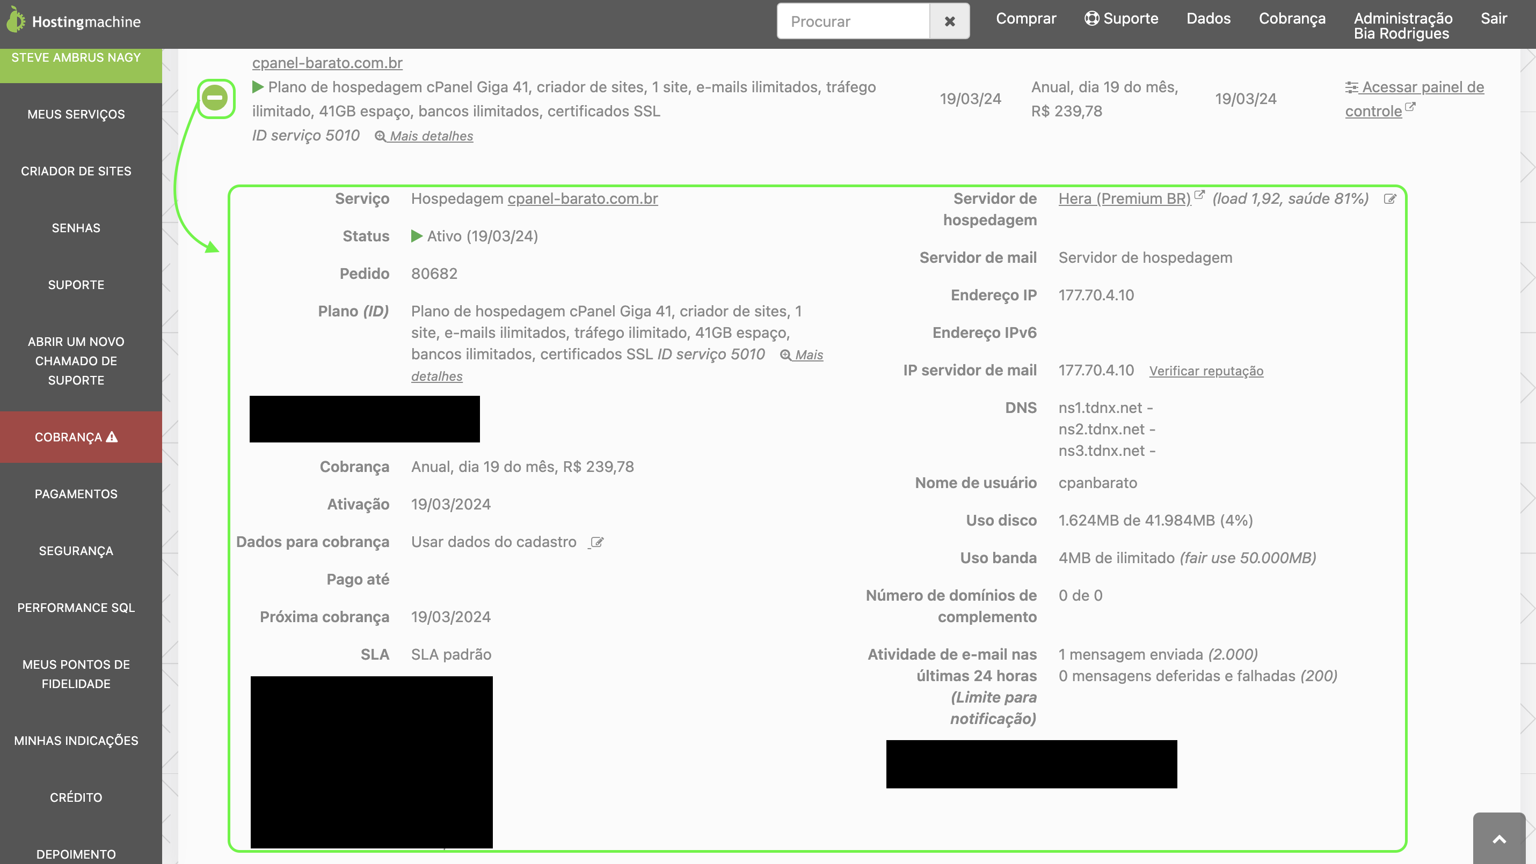1536x864 pixels.
Task: Click the Cobrança row value Anual, R$ 239,78
Action: 522,467
